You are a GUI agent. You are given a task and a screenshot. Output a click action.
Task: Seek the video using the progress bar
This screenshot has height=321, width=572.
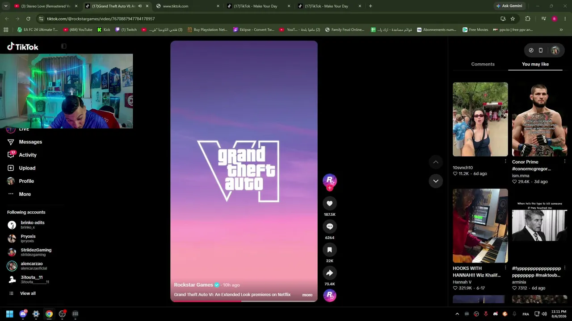click(244, 301)
